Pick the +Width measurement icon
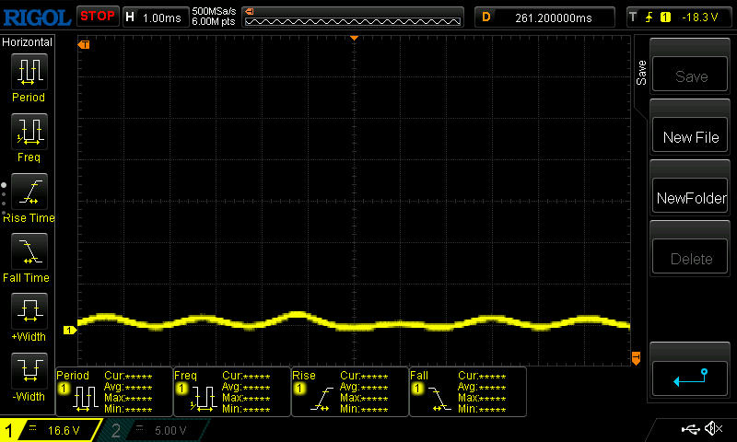The width and height of the screenshot is (737, 442). coord(29,311)
